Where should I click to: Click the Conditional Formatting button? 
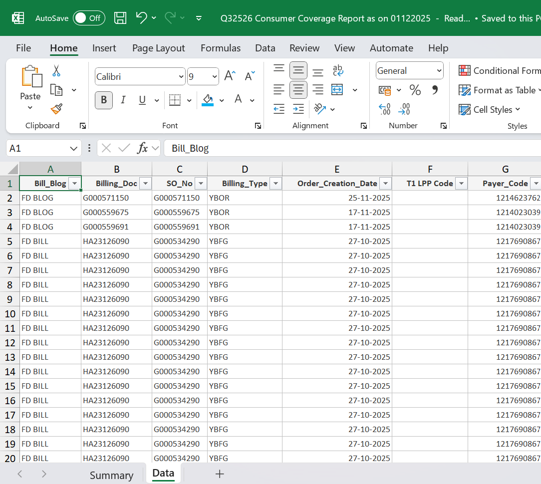pyautogui.click(x=499, y=71)
